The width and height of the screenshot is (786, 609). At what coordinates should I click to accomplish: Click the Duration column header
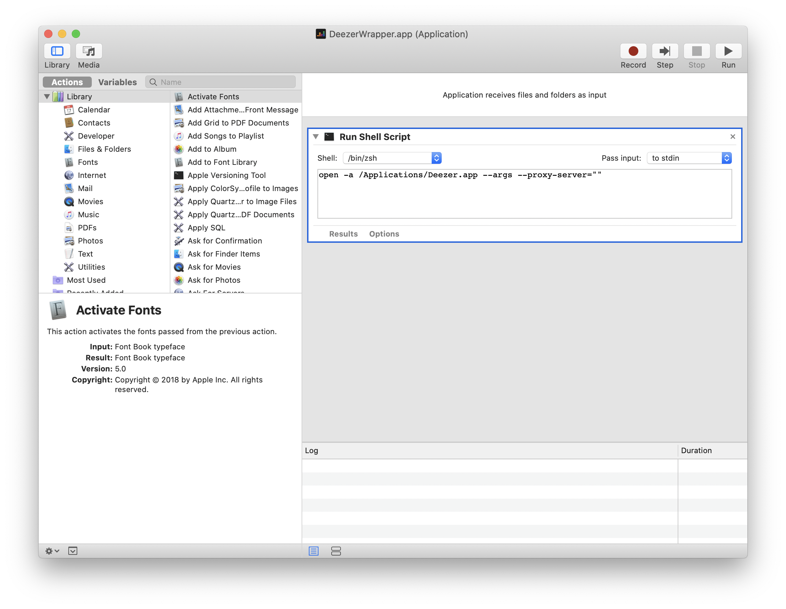[712, 450]
